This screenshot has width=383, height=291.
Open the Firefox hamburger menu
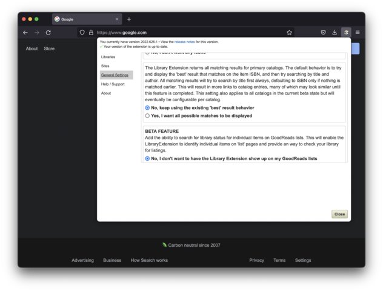tap(358, 32)
